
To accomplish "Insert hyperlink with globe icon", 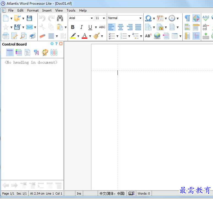I will click(157, 36).
